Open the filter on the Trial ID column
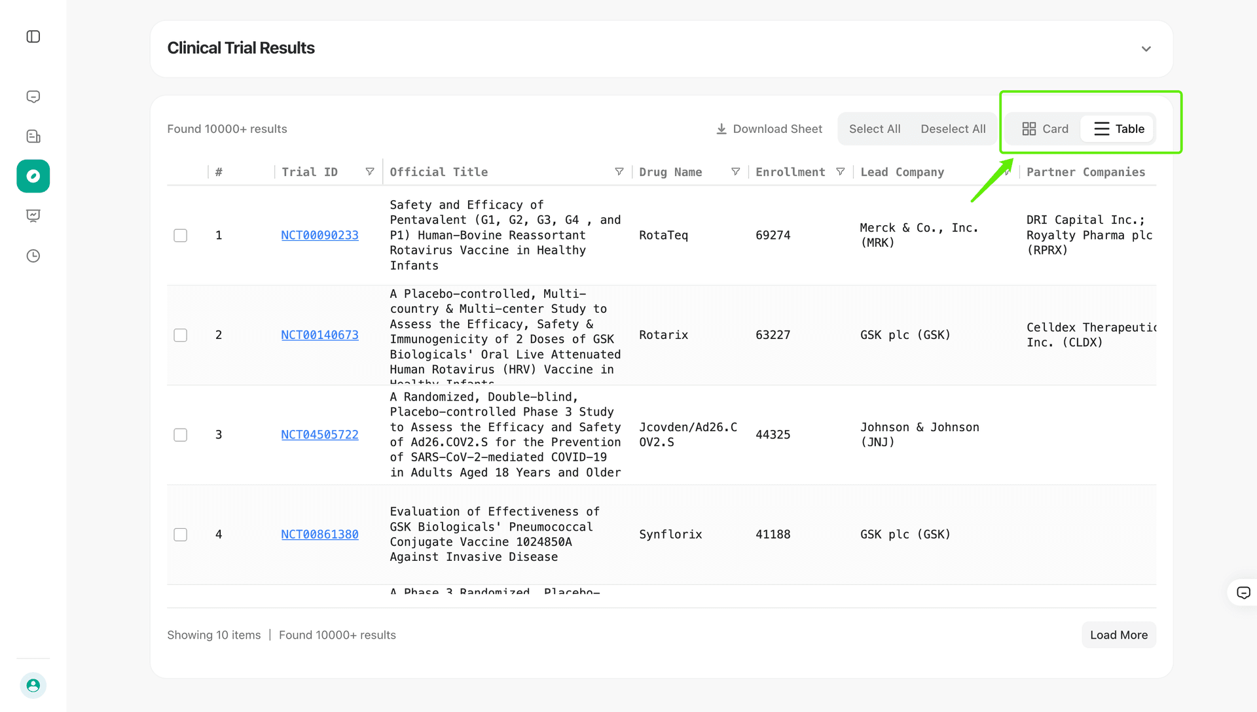Image resolution: width=1257 pixels, height=712 pixels. 371,171
